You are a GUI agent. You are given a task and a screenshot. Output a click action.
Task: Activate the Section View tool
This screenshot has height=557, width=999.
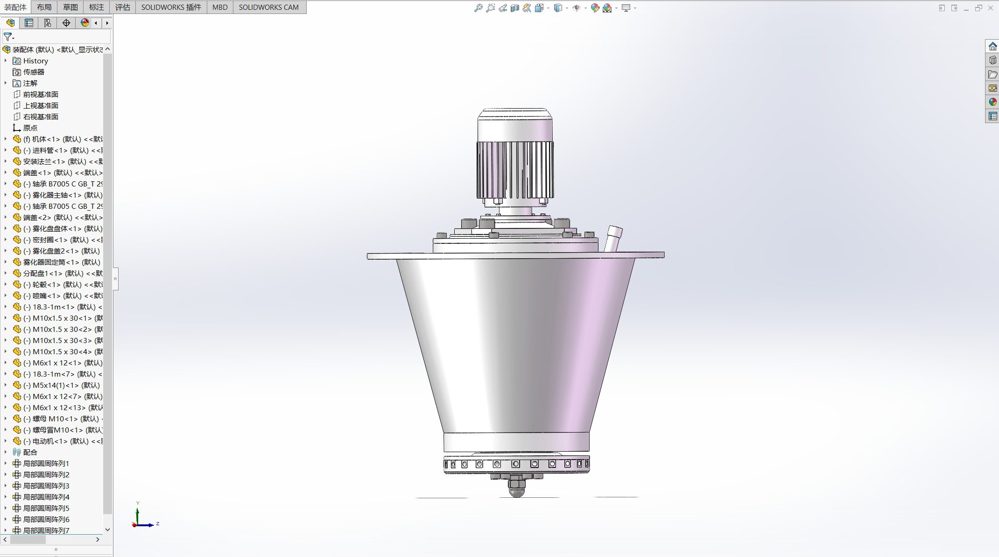coord(514,8)
